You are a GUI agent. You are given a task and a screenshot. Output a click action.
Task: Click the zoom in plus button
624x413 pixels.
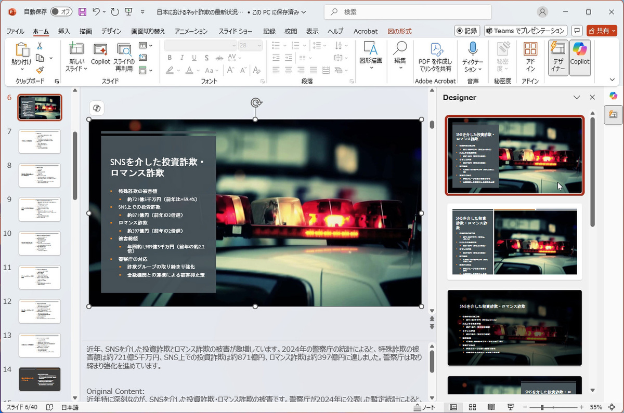pyautogui.click(x=581, y=407)
